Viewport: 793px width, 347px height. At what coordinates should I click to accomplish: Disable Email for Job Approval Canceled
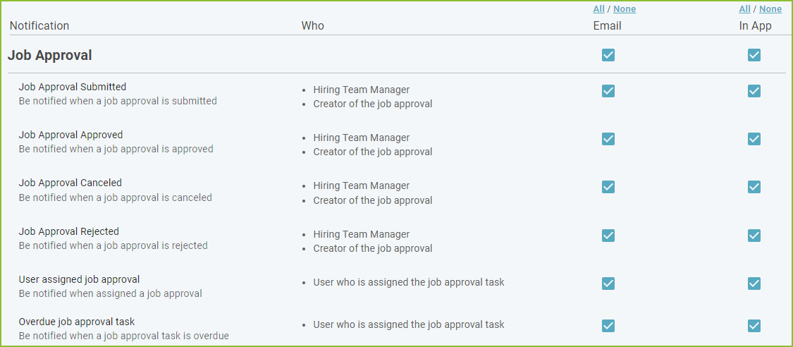tap(608, 187)
